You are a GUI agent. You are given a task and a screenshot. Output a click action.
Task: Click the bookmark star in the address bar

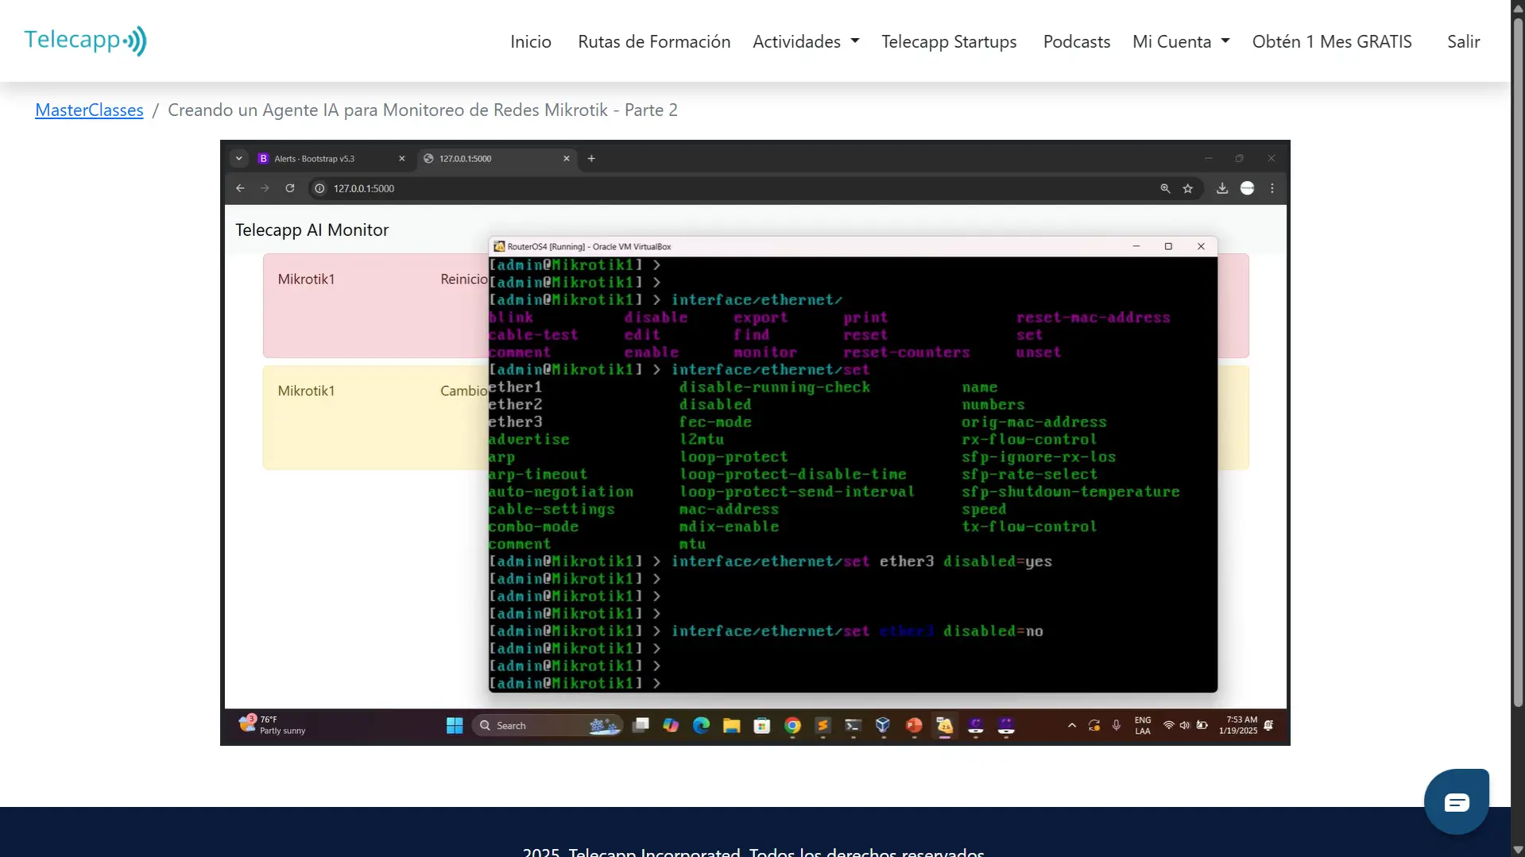click(x=1188, y=188)
